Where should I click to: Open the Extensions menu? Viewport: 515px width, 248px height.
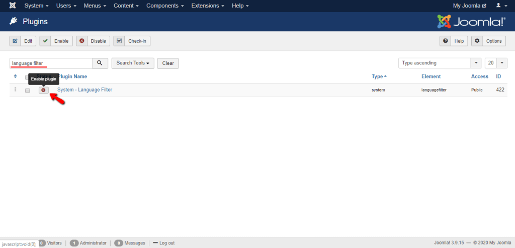pyautogui.click(x=208, y=6)
